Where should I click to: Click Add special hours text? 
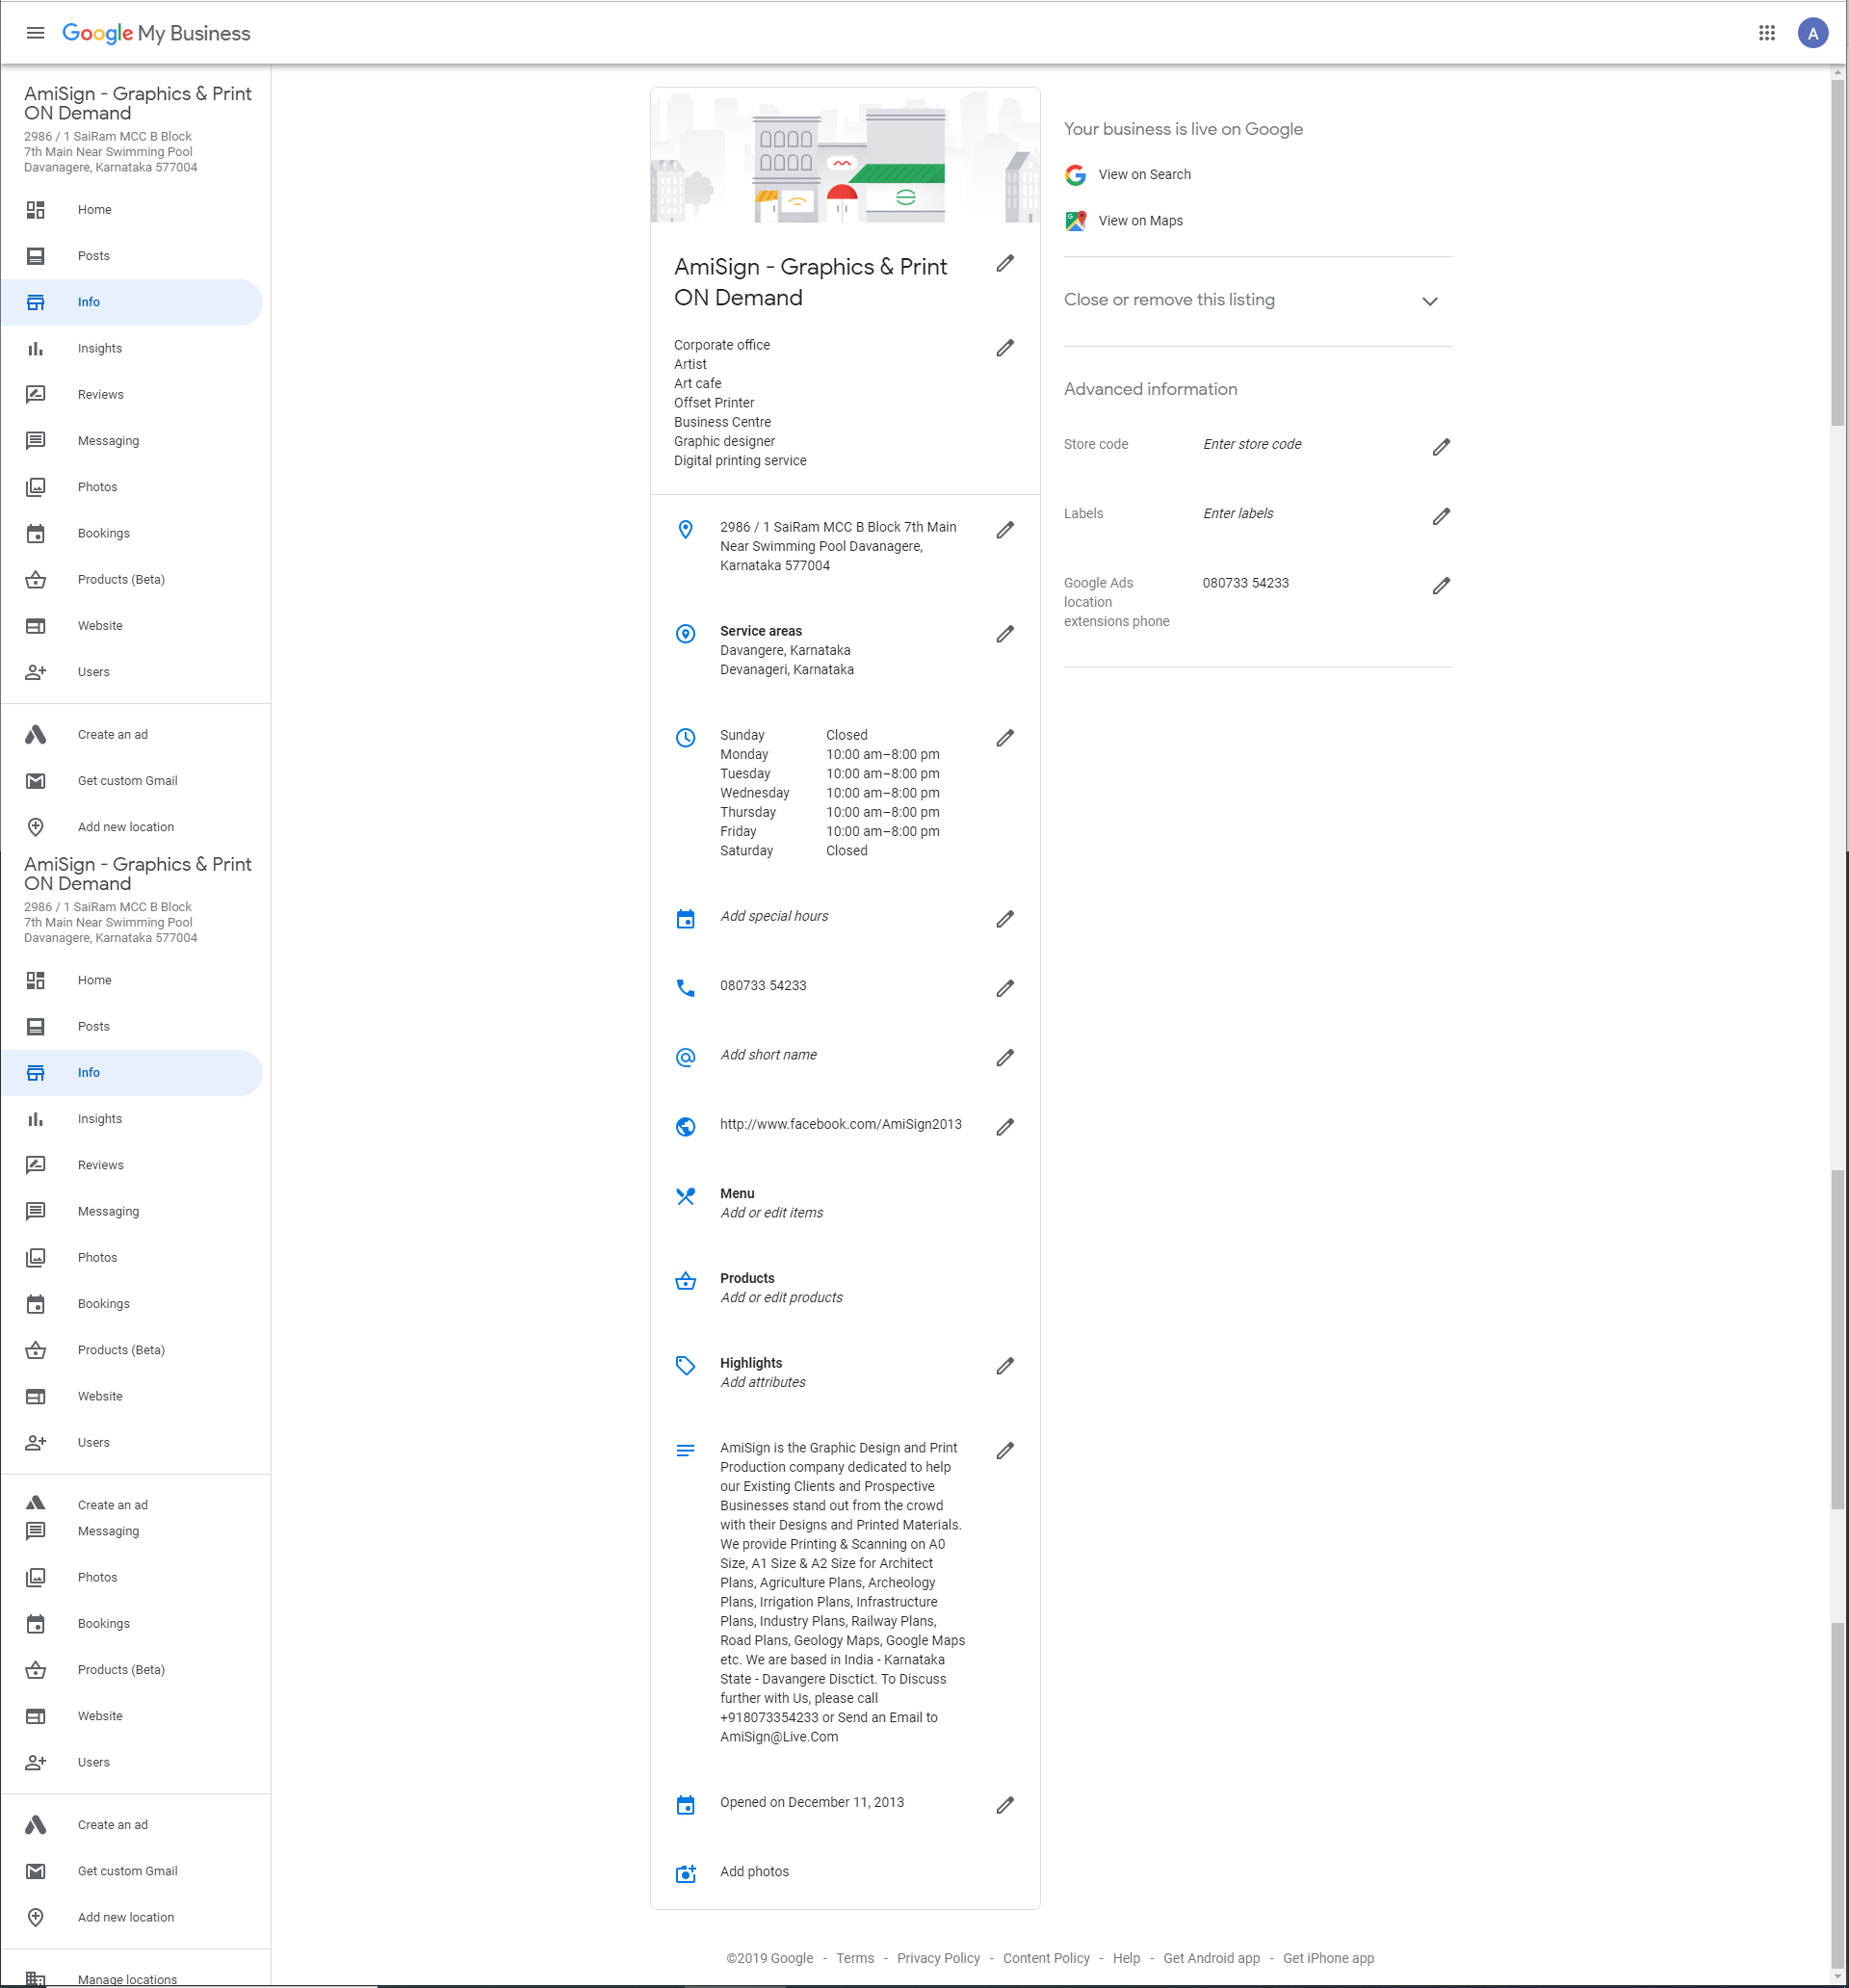pos(774,916)
